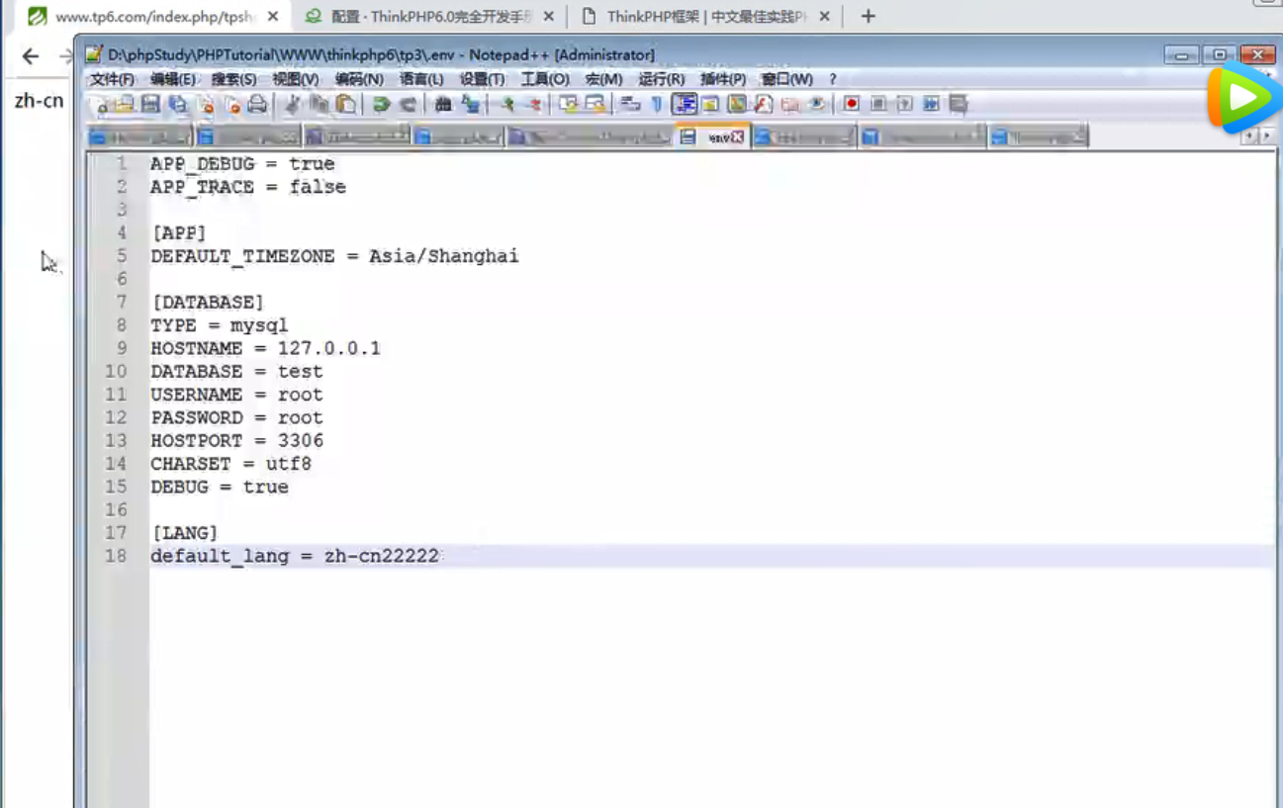Image resolution: width=1283 pixels, height=808 pixels.
Task: Open the ? help menu
Action: pos(833,79)
